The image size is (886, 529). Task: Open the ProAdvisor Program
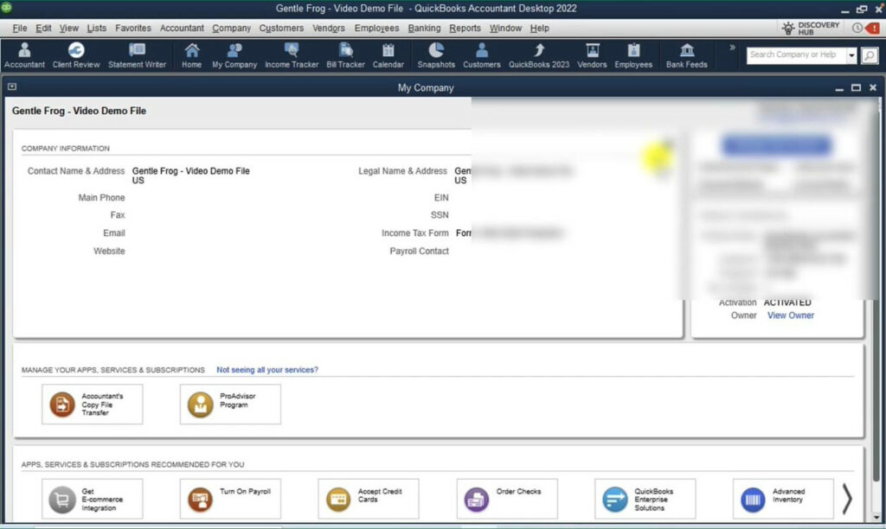tap(230, 404)
